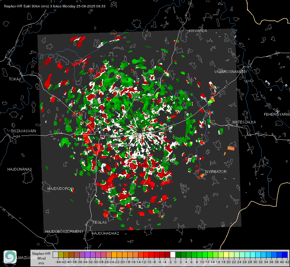Click the VÁSÁROSNAMÉNY city label
The image size is (290, 267).
tap(231, 72)
